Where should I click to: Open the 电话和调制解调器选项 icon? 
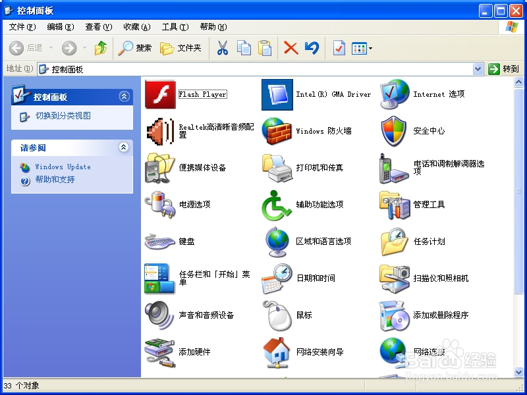[x=395, y=168]
